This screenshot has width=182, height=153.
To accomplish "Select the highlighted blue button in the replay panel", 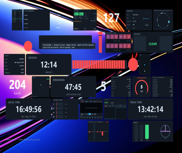I will click(90, 114).
